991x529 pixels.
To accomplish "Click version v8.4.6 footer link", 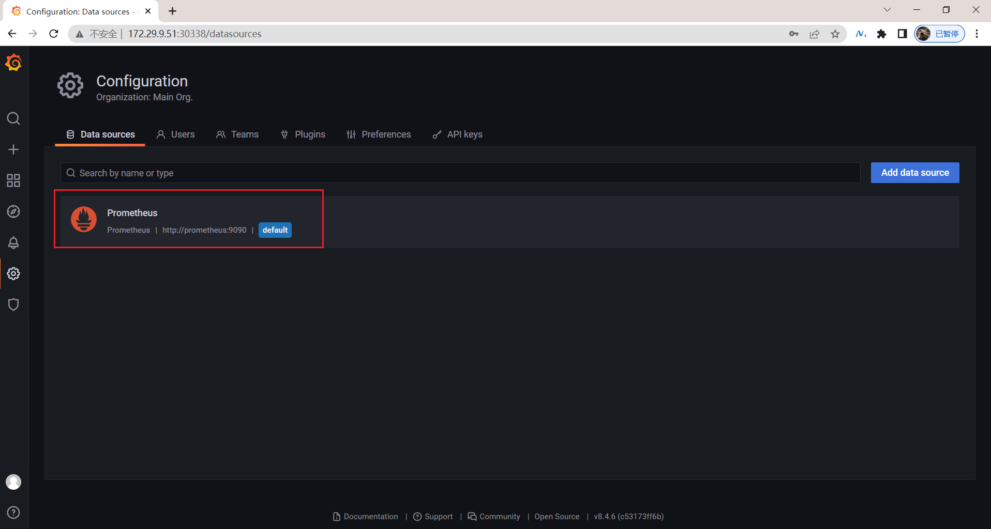I will point(629,517).
